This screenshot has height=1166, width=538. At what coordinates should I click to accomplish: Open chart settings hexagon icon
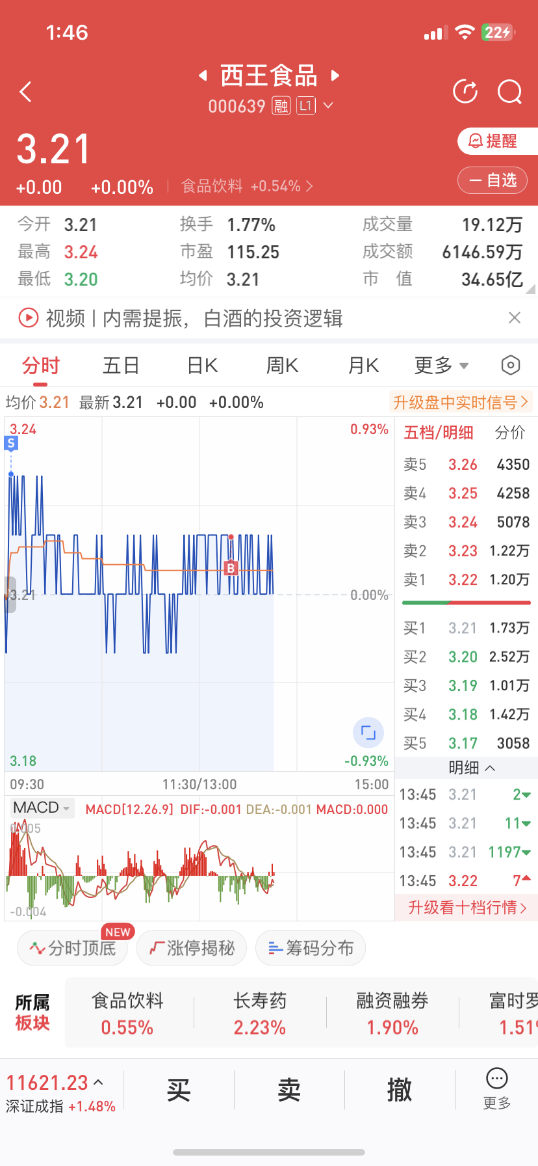coord(511,366)
